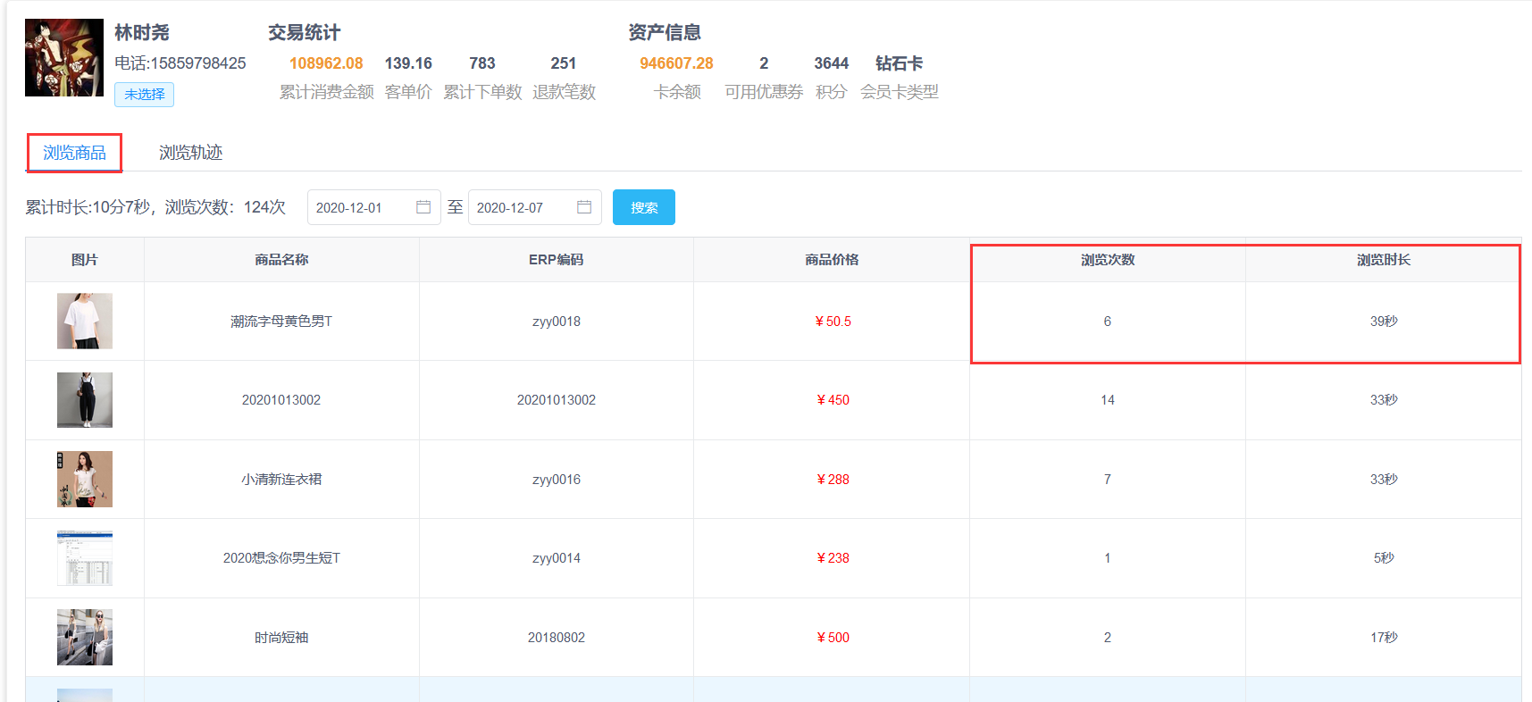Click the 资产信息 section heading

(x=665, y=33)
